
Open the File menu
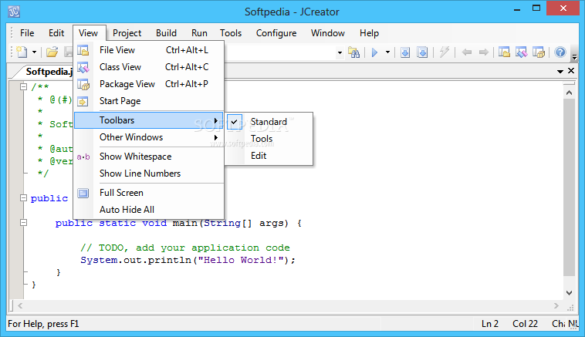click(27, 33)
